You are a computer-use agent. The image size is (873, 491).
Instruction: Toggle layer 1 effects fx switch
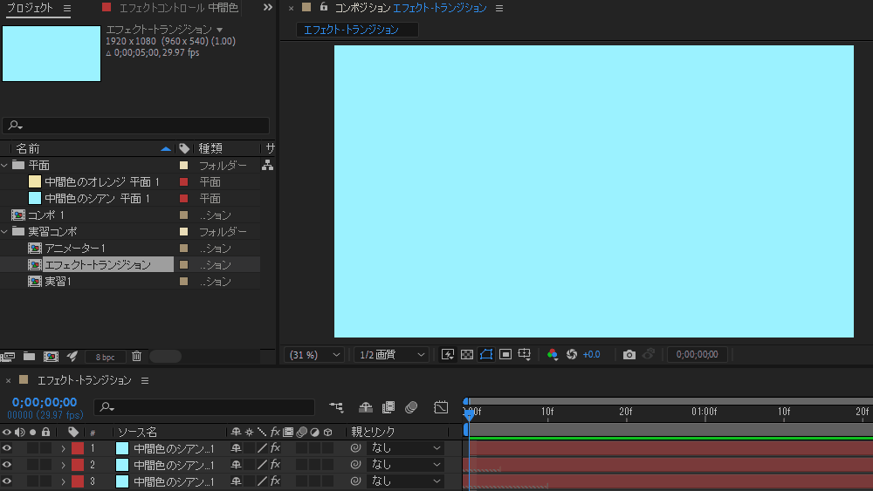[275, 448]
